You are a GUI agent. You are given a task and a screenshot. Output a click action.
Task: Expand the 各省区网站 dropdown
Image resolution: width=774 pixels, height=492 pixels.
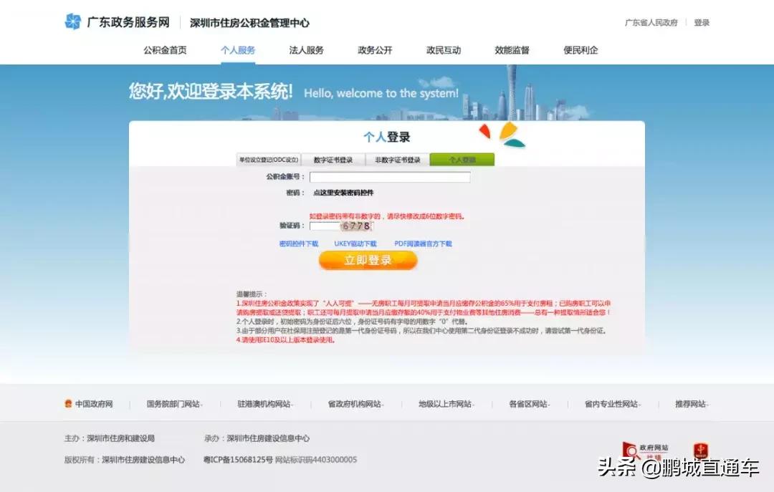click(x=530, y=403)
